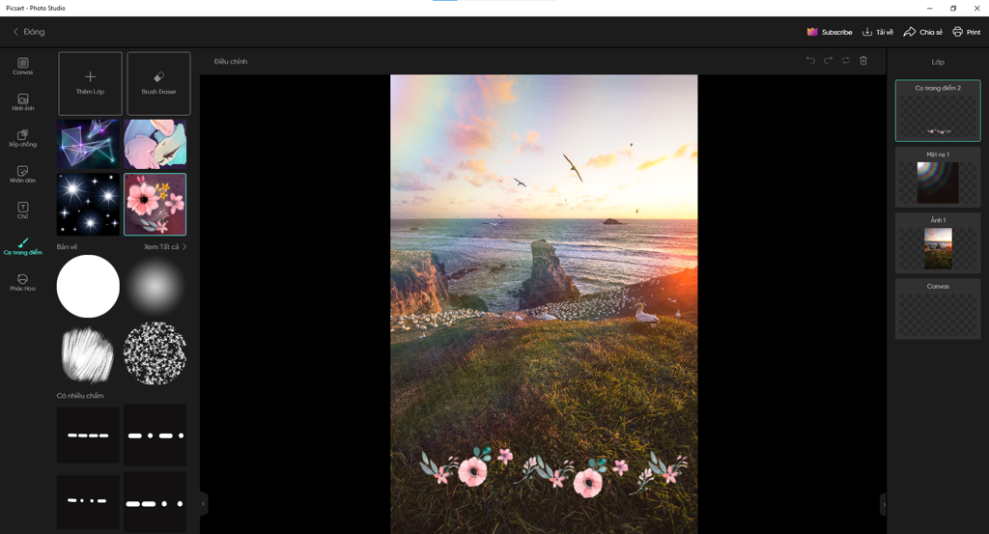
Task: Select the solid white round brush
Action: (x=88, y=286)
